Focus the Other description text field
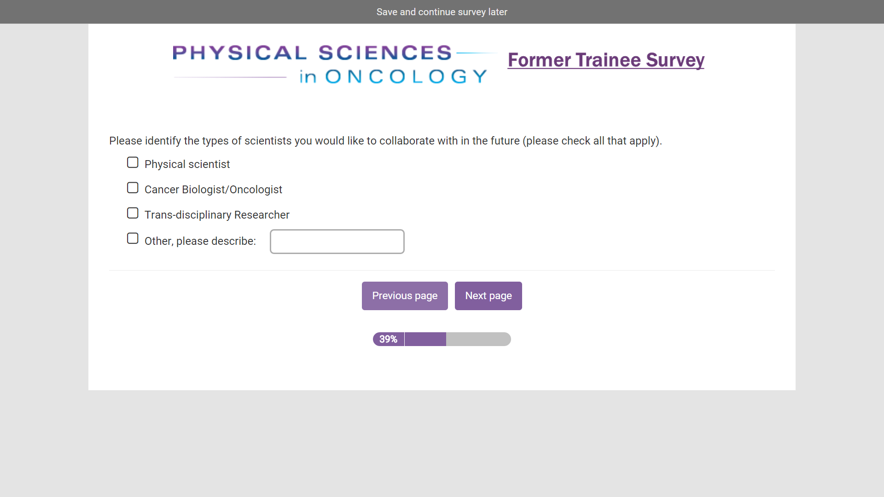 (337, 242)
